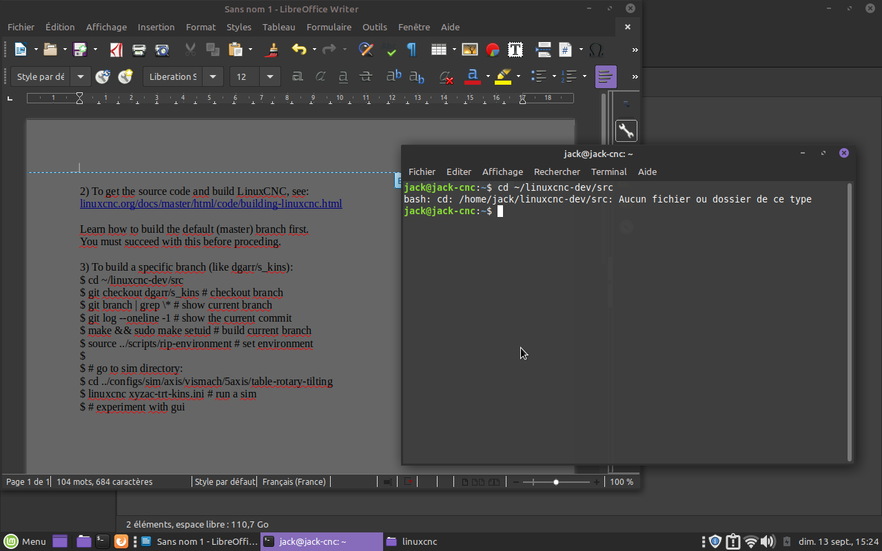Open sidebar Properties wrench icon
Viewport: 882px width, 551px height.
click(x=626, y=131)
